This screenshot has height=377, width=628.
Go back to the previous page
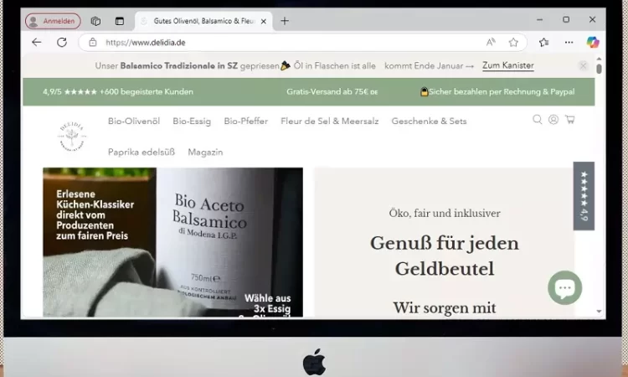[37, 42]
